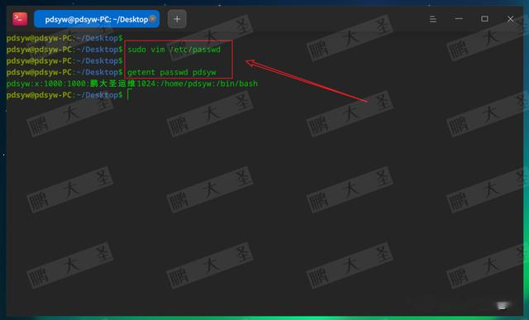Image resolution: width=529 pixels, height=320 pixels.
Task: Maximize the terminal window
Action: pyautogui.click(x=484, y=19)
